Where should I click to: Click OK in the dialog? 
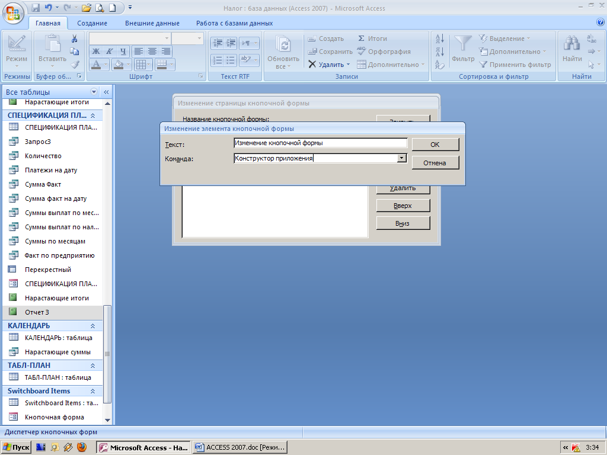435,145
